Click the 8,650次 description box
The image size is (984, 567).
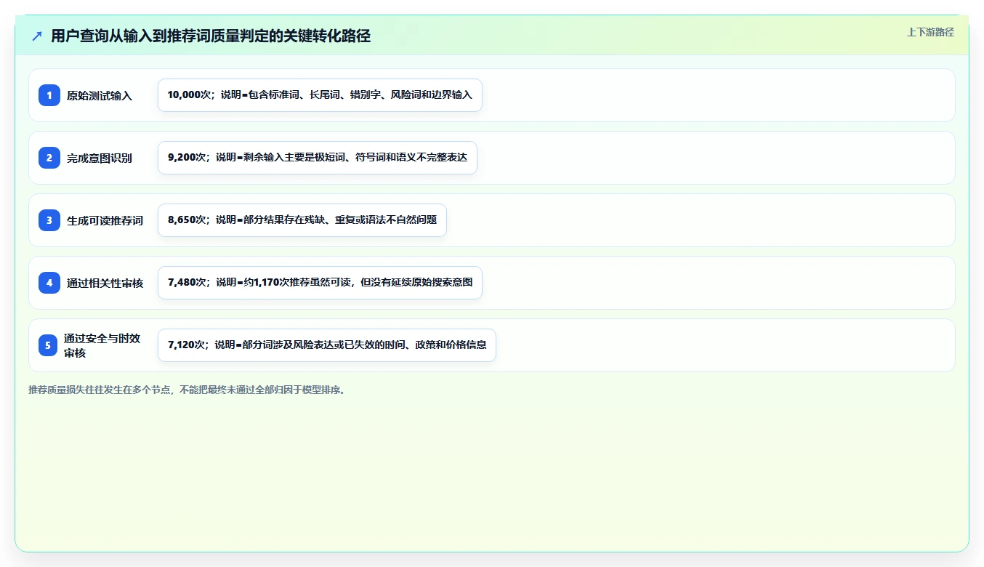pyautogui.click(x=302, y=220)
